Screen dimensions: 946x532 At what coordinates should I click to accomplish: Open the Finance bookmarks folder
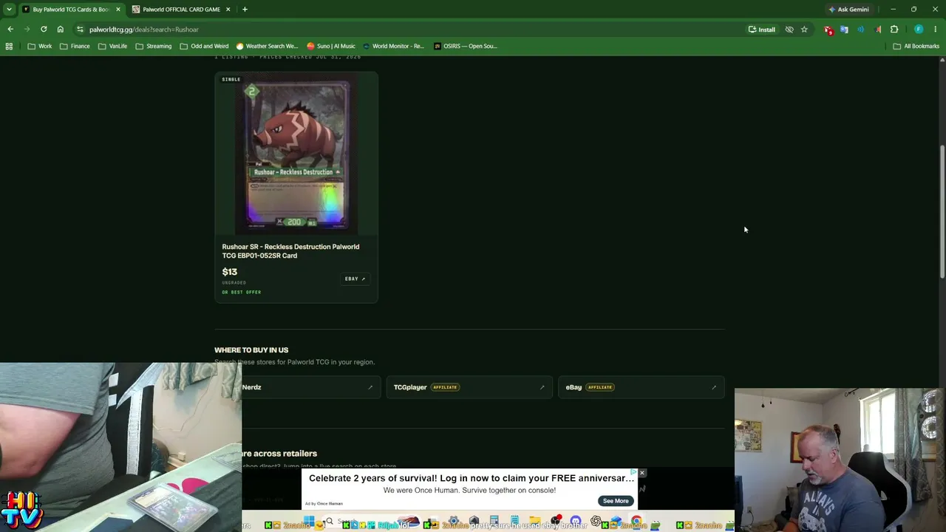pyautogui.click(x=75, y=46)
